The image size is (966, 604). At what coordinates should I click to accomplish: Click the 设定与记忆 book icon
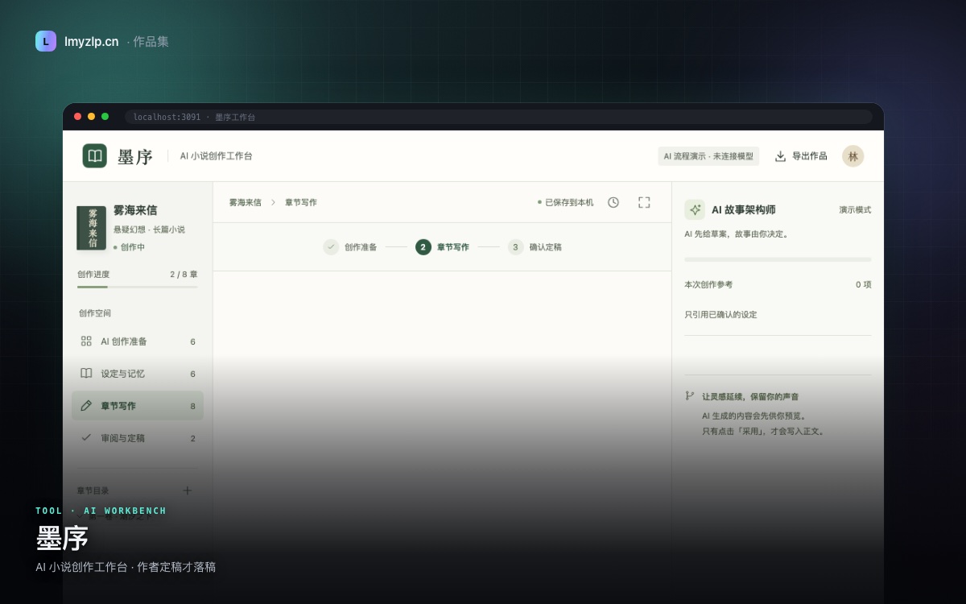(86, 374)
